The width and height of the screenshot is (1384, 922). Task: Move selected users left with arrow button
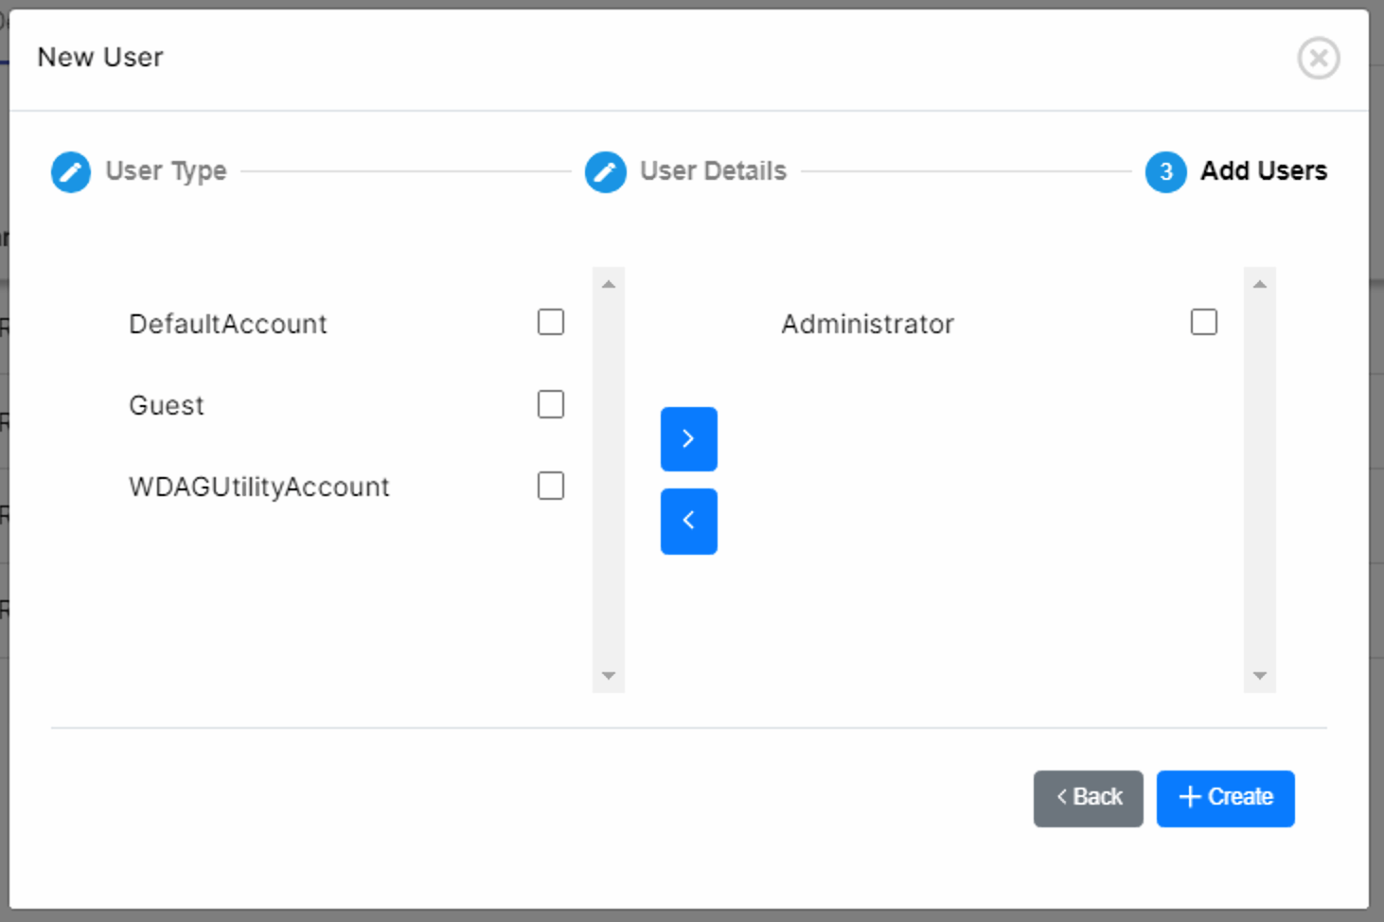click(688, 521)
